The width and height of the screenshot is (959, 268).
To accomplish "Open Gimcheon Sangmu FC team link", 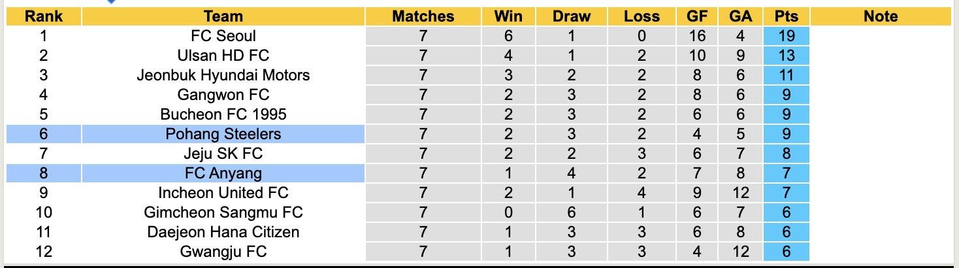I will click(x=223, y=212).
